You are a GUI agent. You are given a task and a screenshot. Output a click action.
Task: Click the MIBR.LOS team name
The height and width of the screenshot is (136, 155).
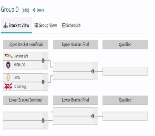point(19,65)
